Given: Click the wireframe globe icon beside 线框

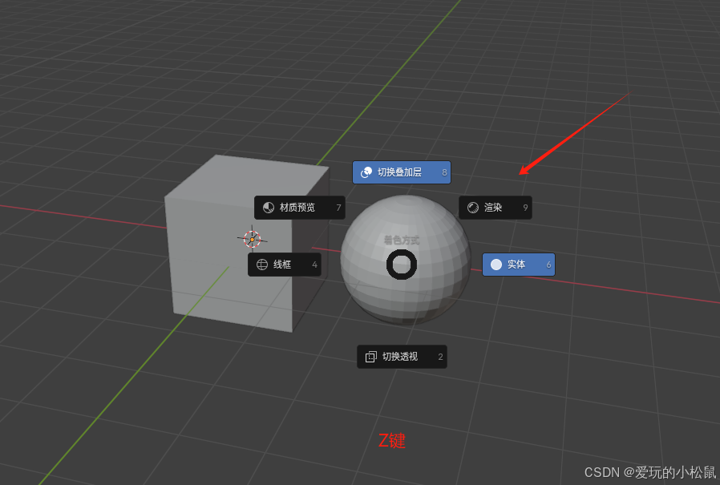Looking at the screenshot, I should (261, 265).
